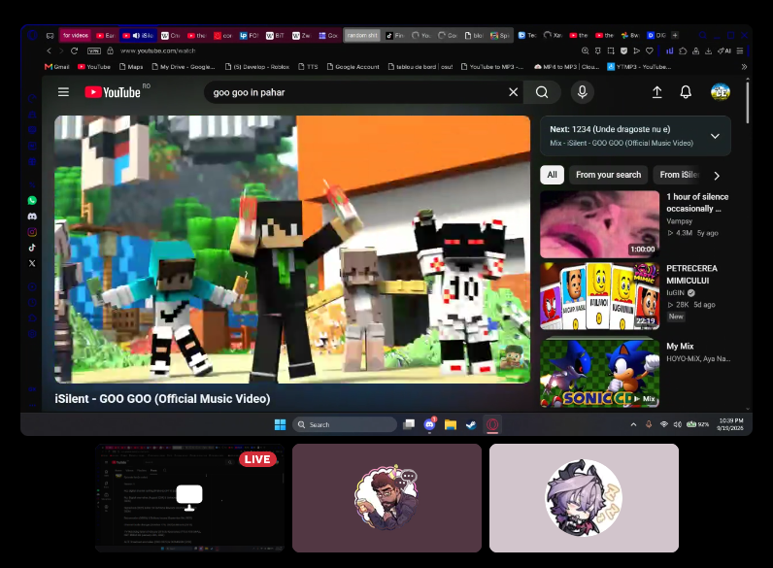This screenshot has width=773, height=568.
Task: Click the Minecraft video player
Action: [292, 249]
